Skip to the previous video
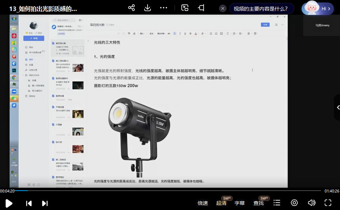This screenshot has height=210, width=340. click(29, 203)
